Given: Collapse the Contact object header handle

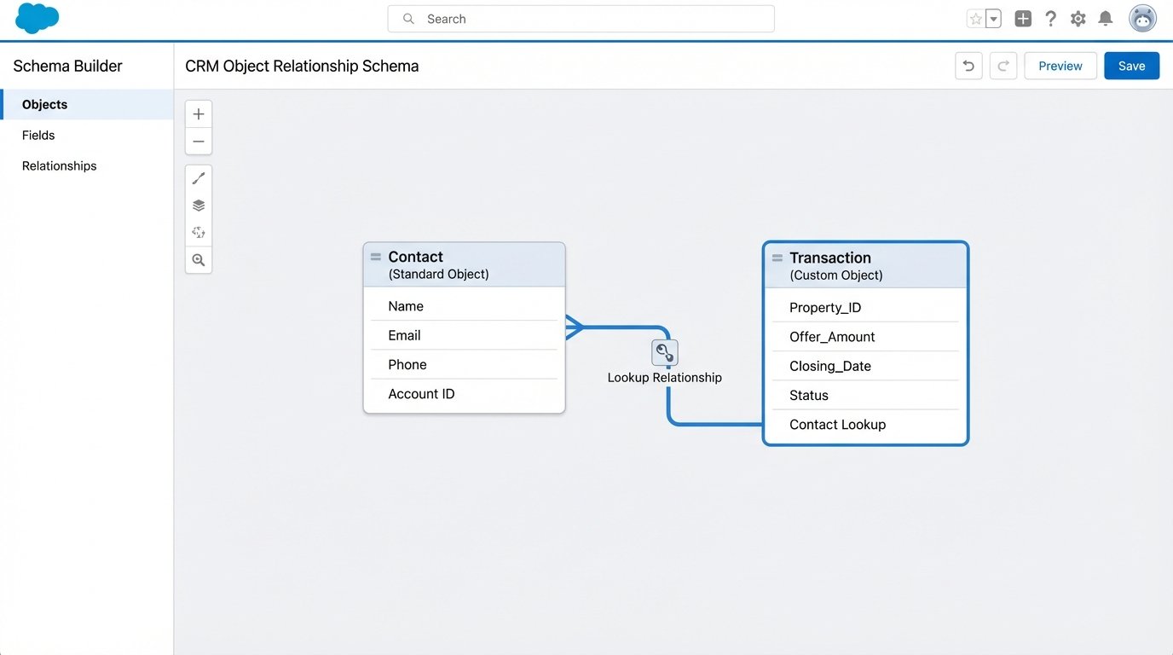Looking at the screenshot, I should pos(375,256).
